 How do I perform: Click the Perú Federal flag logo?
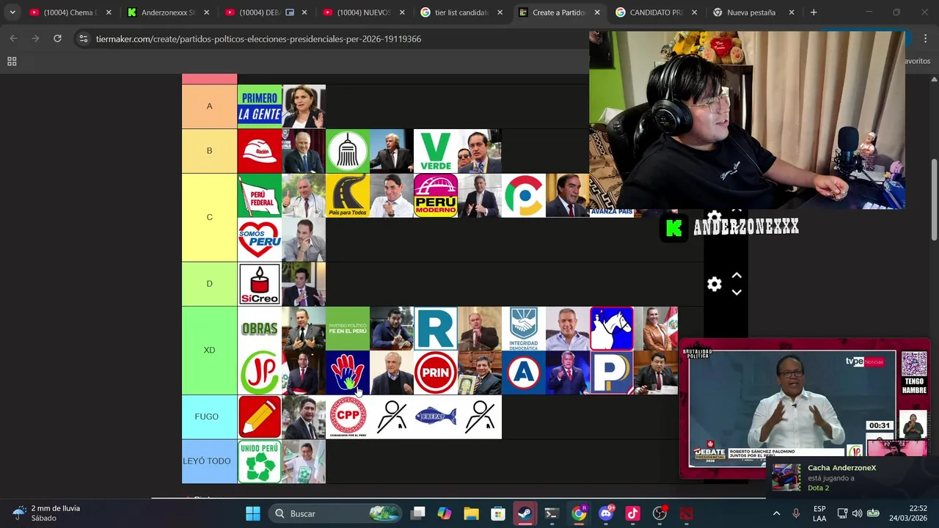(260, 196)
